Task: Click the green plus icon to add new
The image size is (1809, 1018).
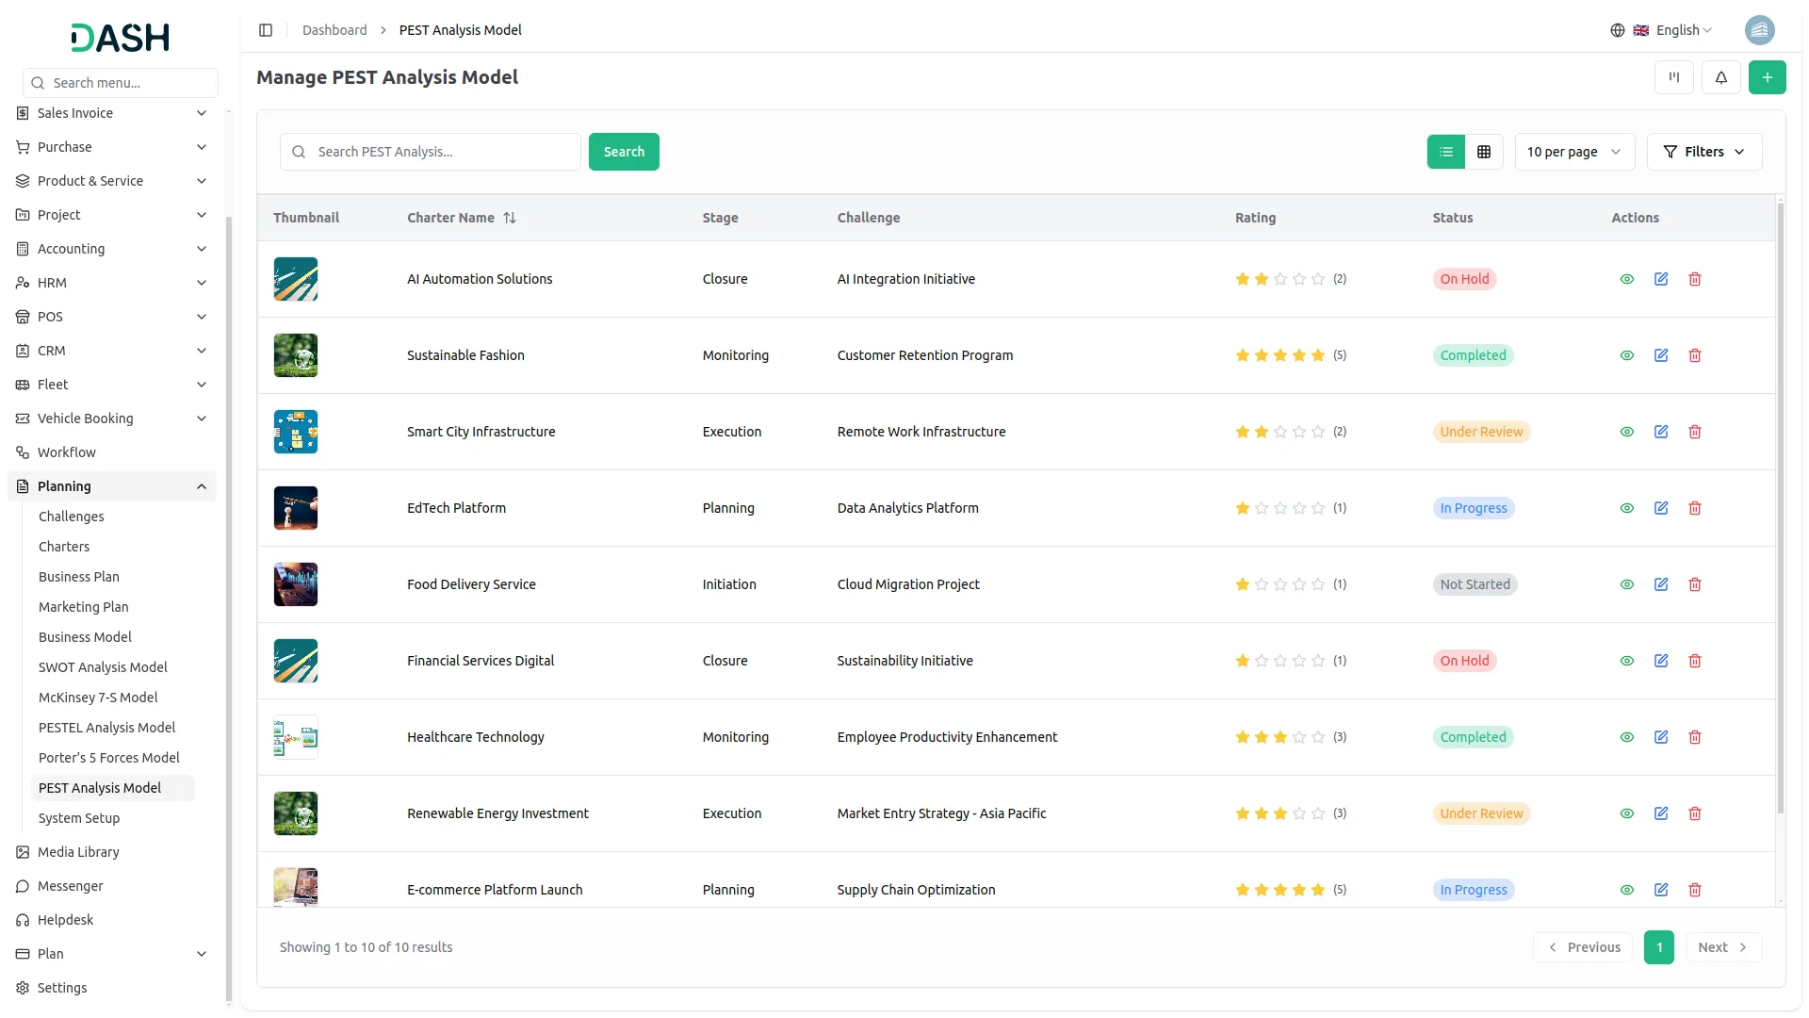Action: point(1768,77)
